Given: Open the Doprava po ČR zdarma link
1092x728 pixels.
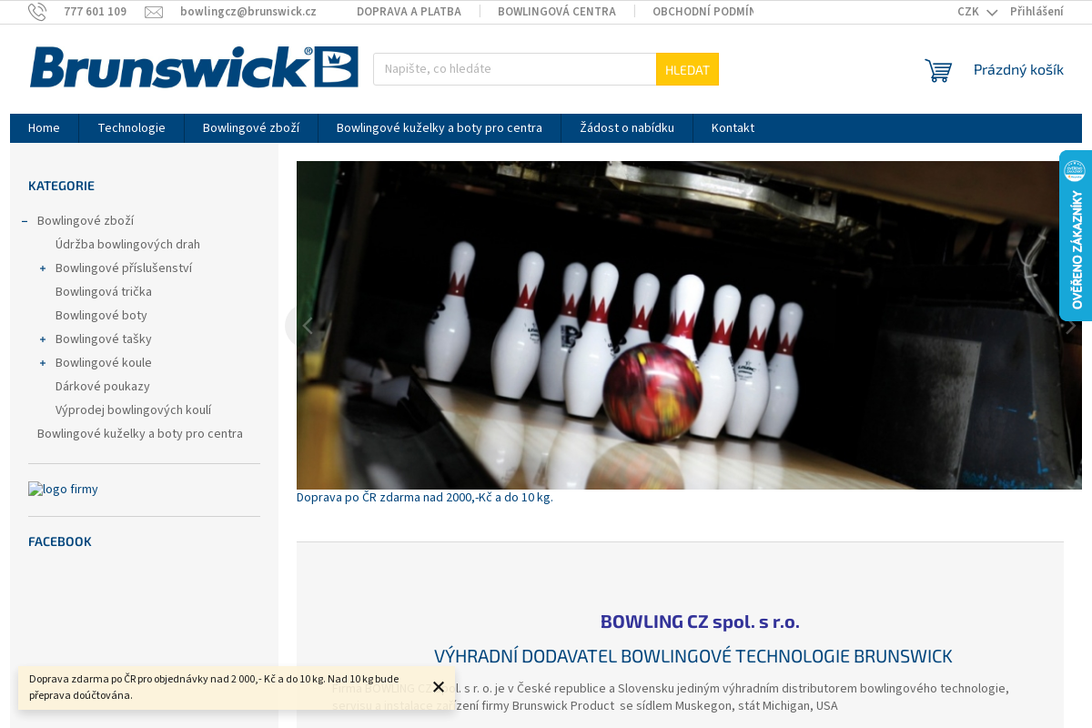Looking at the screenshot, I should point(424,497).
